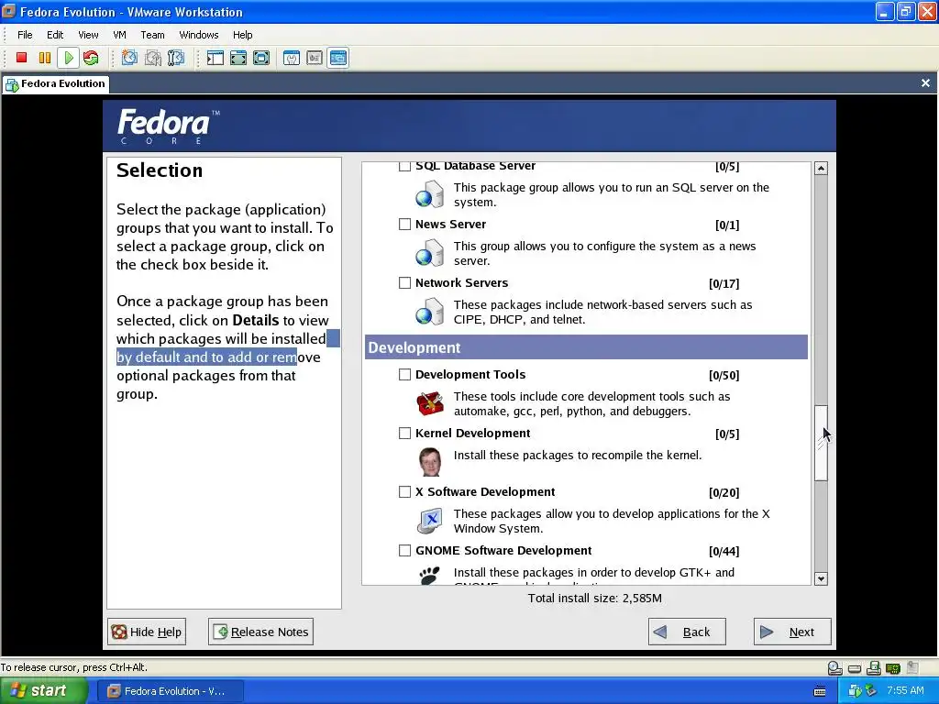This screenshot has height=704, width=939.
Task: Click the CD-ROM device status icon
Action: (834, 667)
